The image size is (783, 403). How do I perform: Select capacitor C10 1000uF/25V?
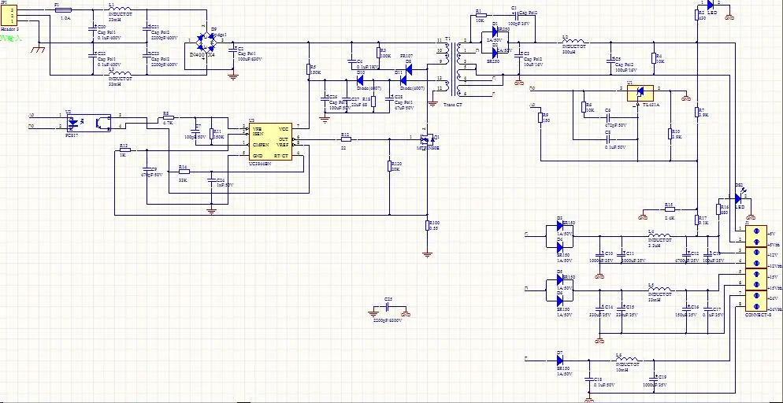pos(599,254)
